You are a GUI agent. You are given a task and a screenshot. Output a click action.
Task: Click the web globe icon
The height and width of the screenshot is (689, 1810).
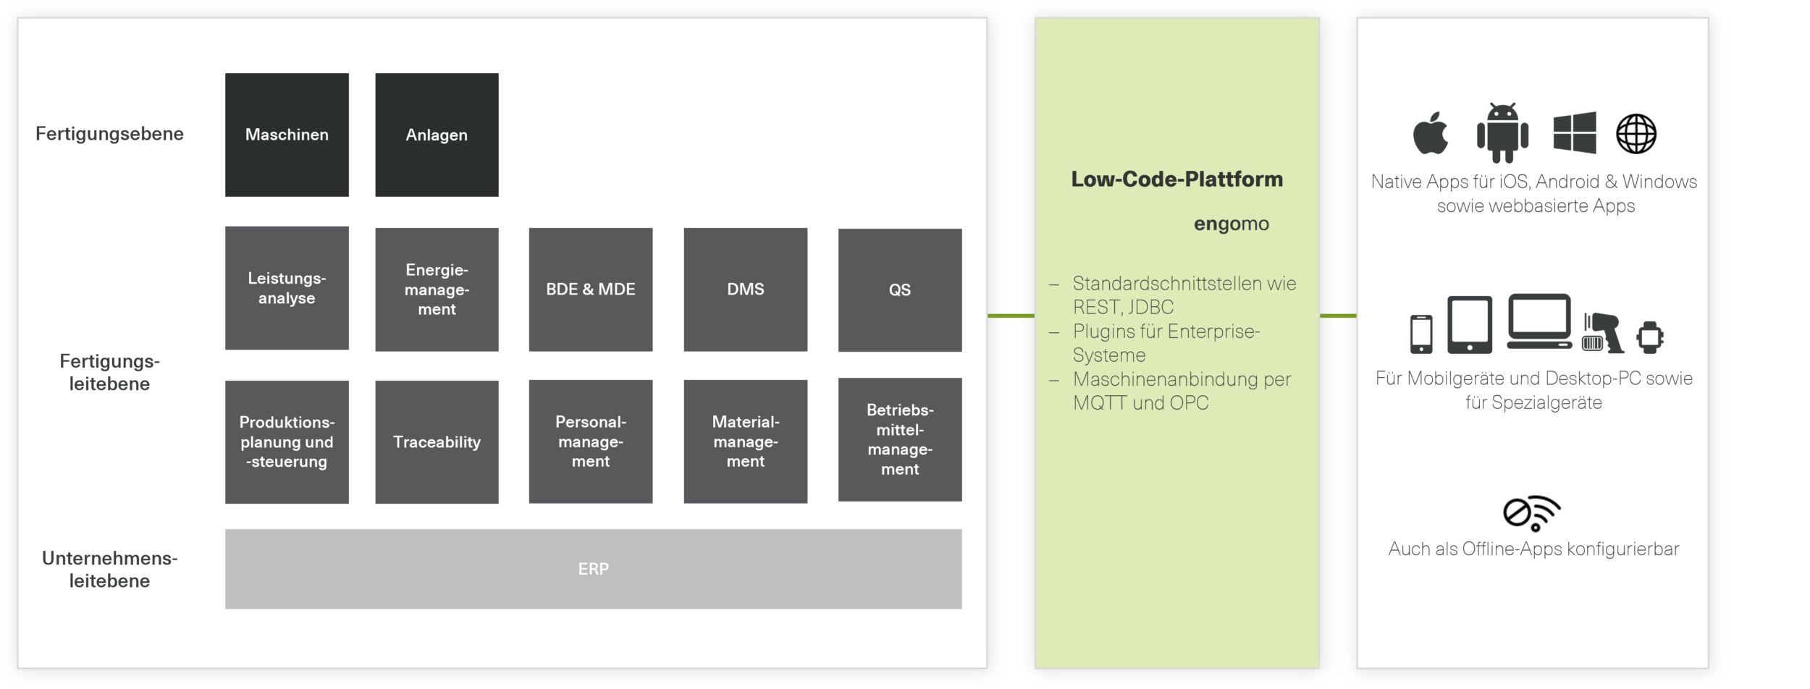pyautogui.click(x=1636, y=134)
